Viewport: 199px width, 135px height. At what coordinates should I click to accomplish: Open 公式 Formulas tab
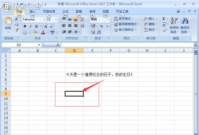pos(66,12)
